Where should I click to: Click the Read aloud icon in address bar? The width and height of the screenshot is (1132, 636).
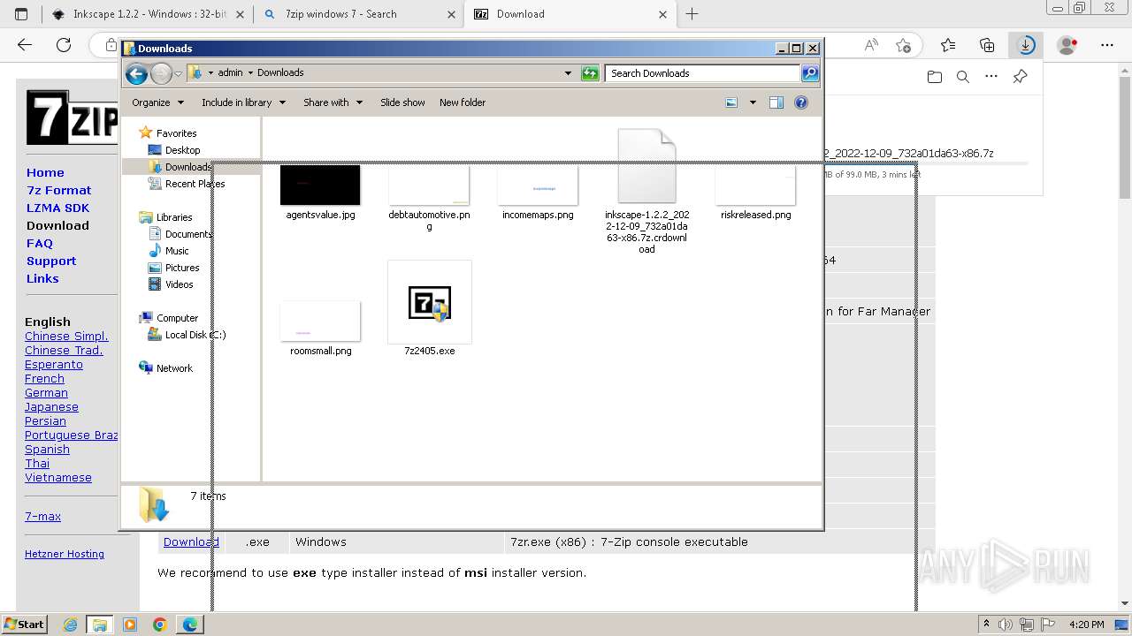pyautogui.click(x=871, y=45)
